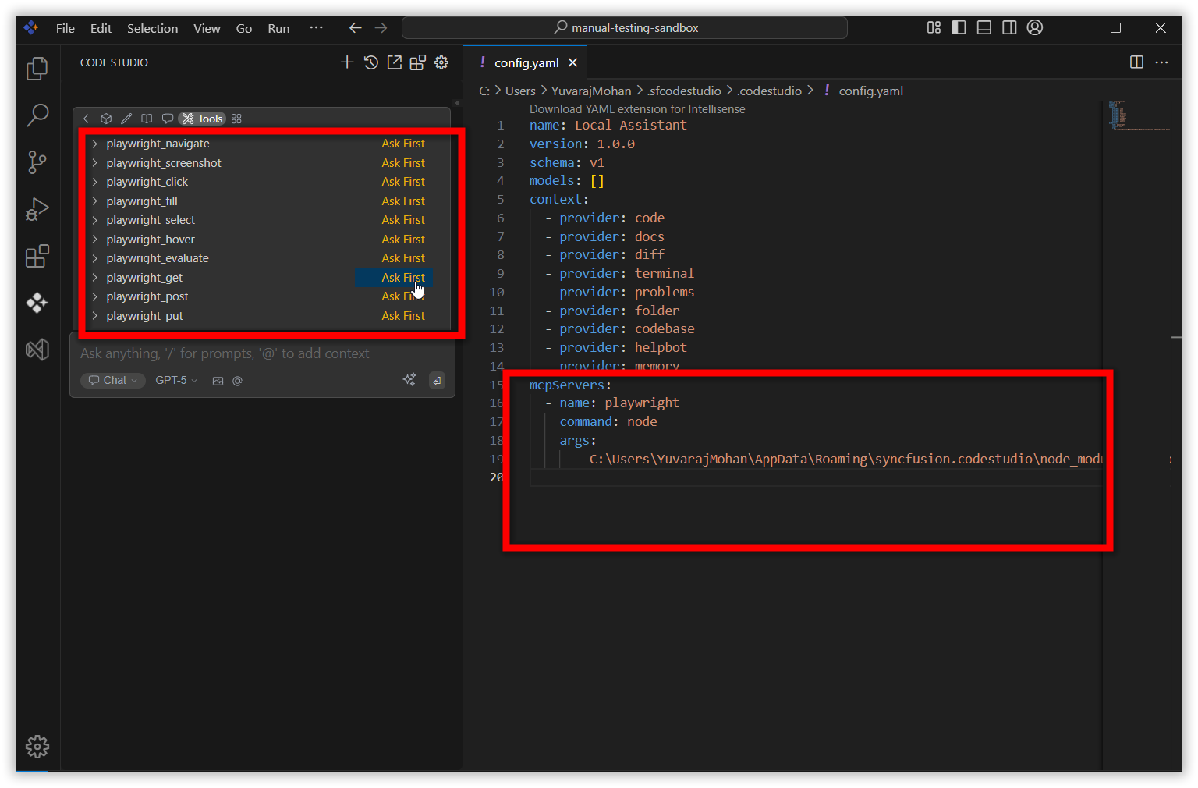Go back with the title bar left arrow
Viewport: 1198px width, 788px height.
pyautogui.click(x=356, y=28)
